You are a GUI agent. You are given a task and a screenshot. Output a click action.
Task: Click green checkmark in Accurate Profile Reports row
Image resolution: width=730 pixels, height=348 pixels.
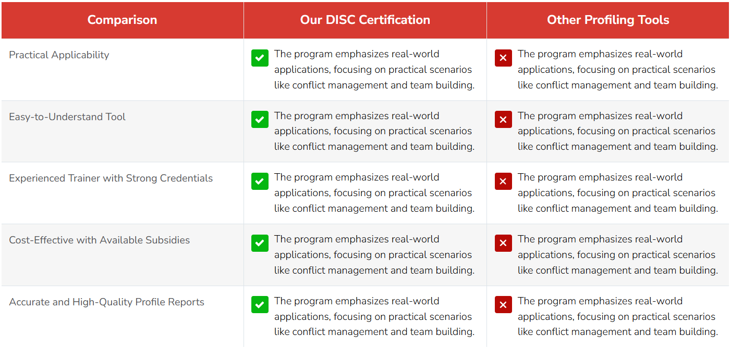tap(260, 305)
